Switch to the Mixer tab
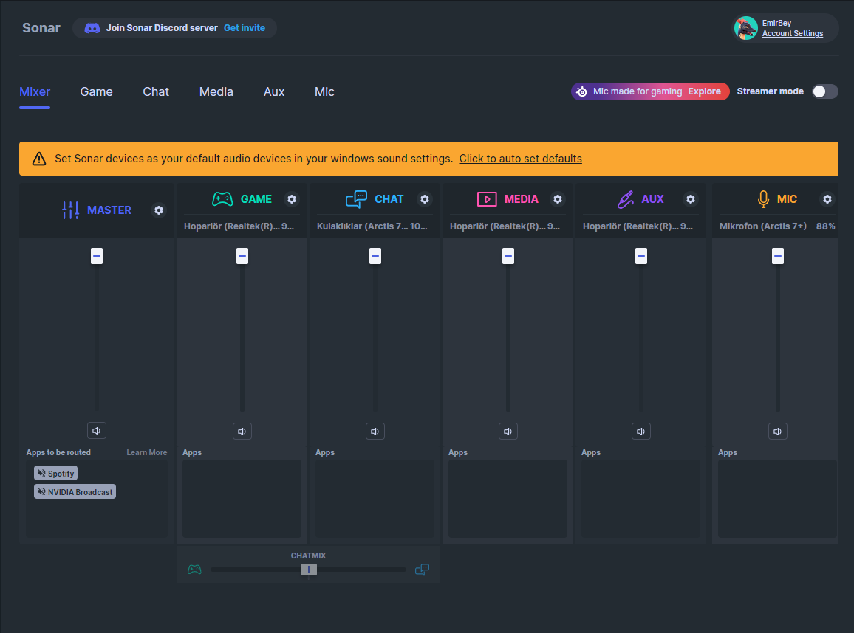The image size is (854, 633). pos(35,92)
